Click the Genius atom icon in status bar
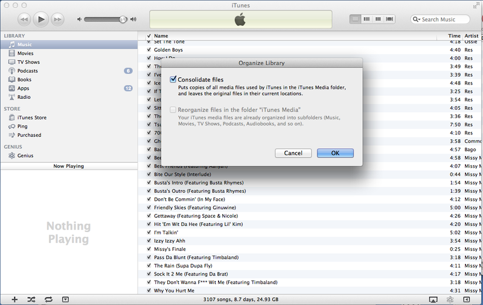Screen dimensions: 483x305 (450, 300)
